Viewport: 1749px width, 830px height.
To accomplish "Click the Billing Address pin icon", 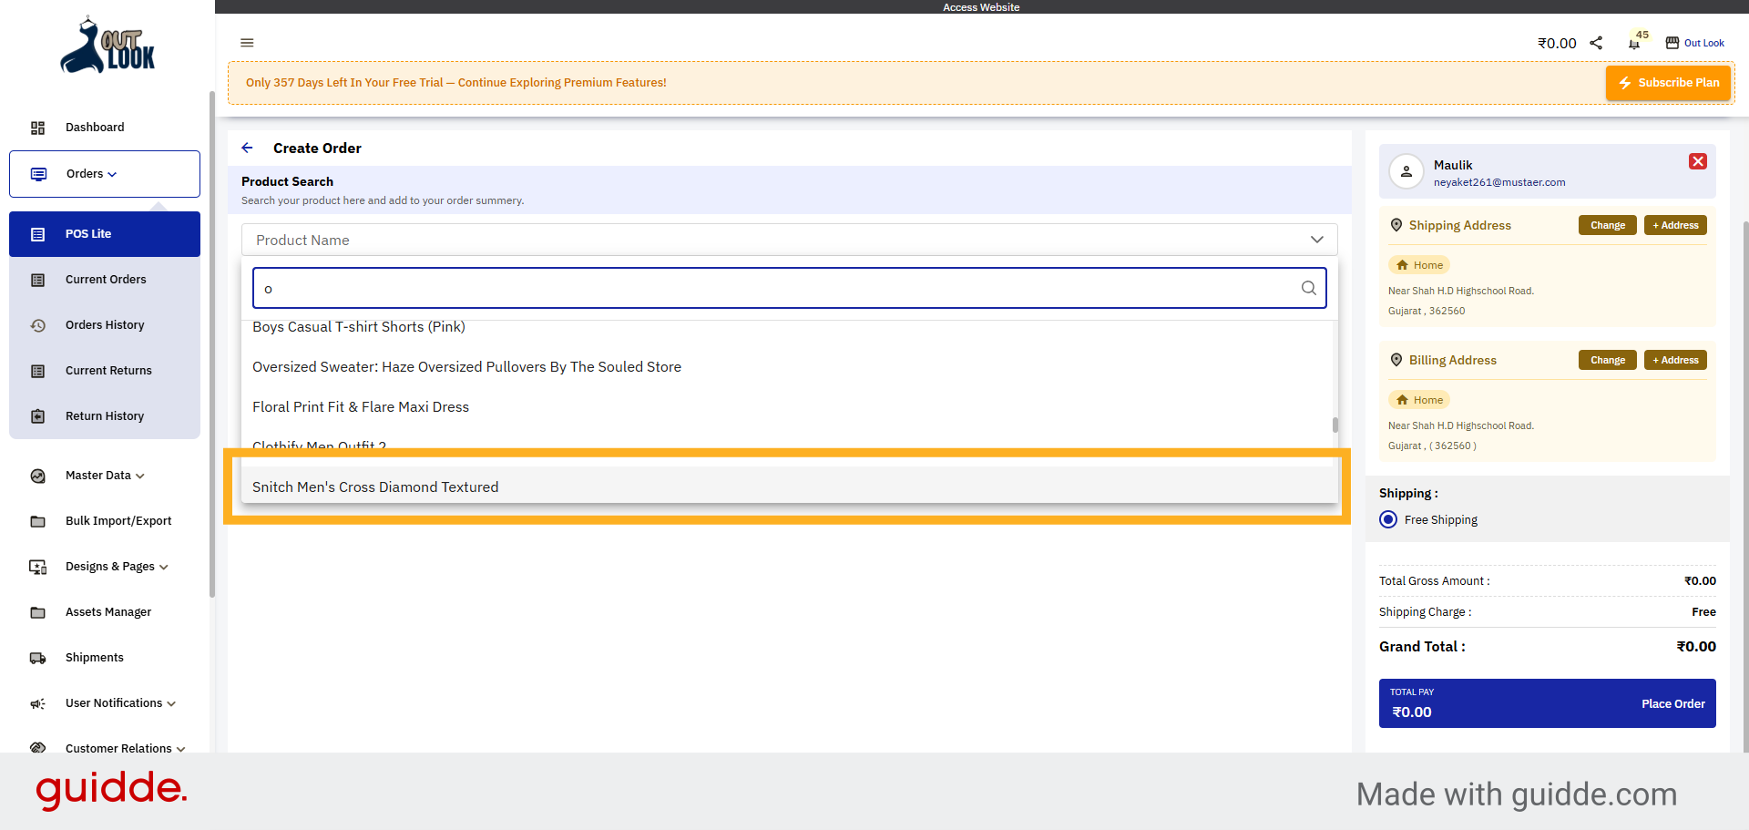I will [1396, 360].
